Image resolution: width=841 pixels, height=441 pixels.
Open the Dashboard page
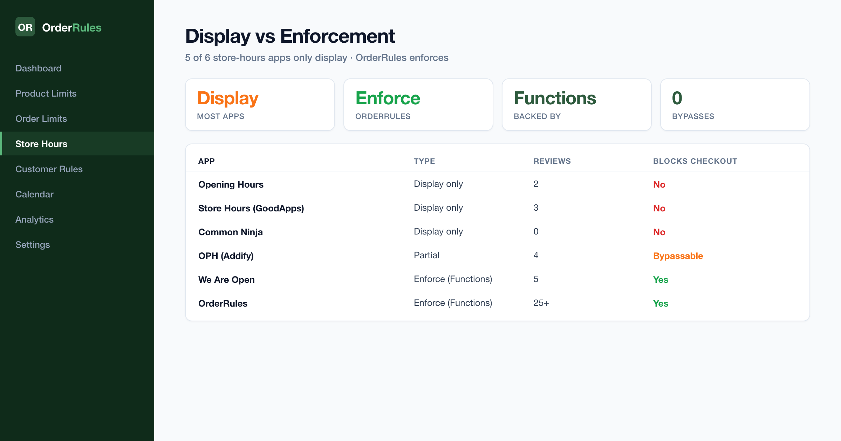[77, 68]
